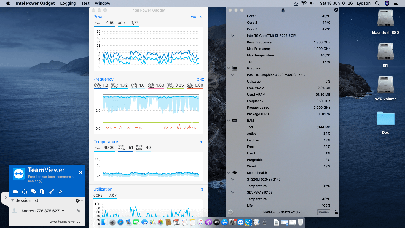
Task: Open TeamViewer file transfer icon
Action: (x=42, y=192)
